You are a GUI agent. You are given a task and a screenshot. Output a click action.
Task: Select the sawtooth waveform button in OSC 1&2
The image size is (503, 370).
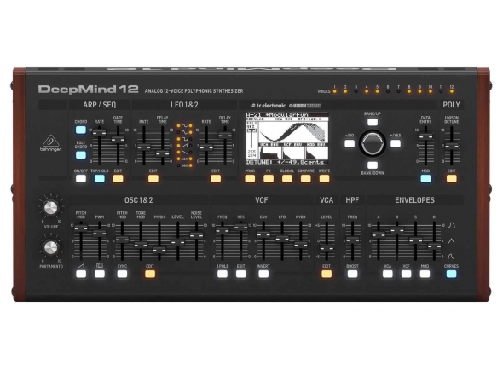click(x=81, y=274)
